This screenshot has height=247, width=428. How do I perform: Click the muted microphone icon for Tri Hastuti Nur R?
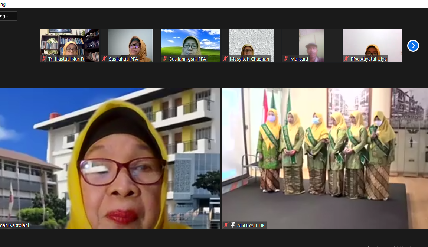pos(44,59)
